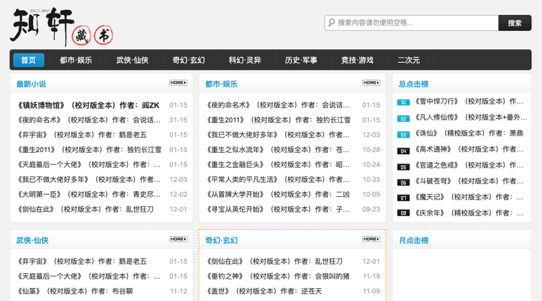Open 《重生2011》 in 最新小说 list

click(x=89, y=149)
